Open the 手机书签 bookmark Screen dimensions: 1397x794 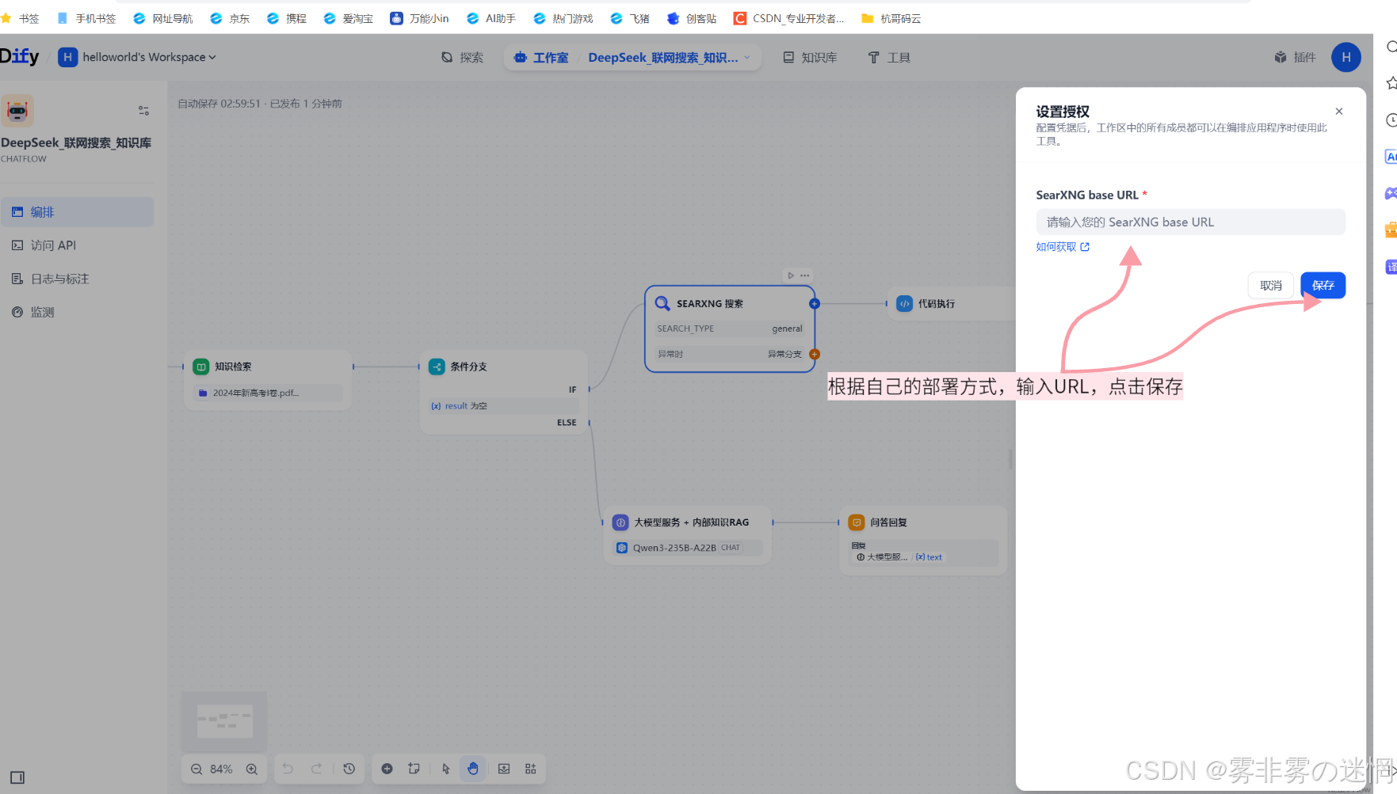86,18
